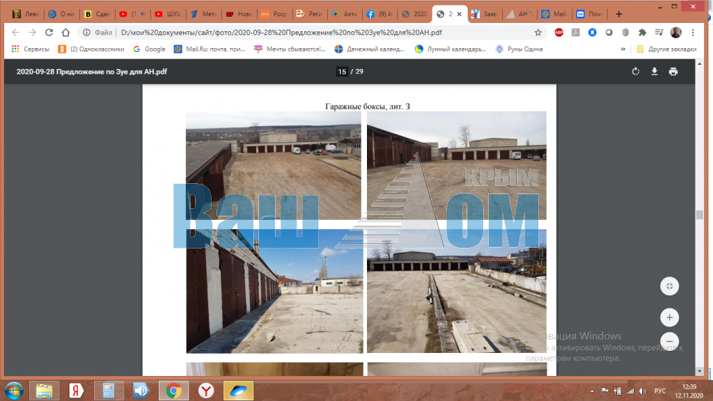Switch to the Facebook (9) tab
Screen dimensions: 713x401
380,14
